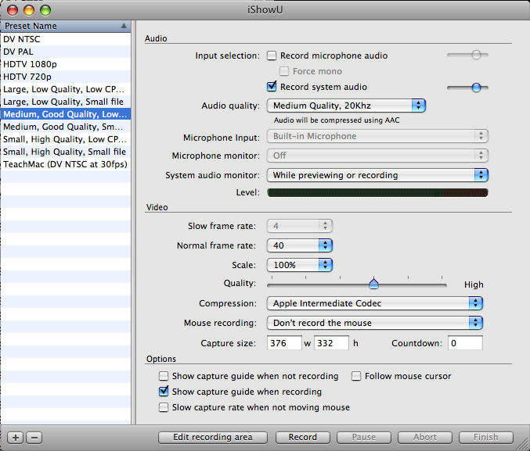Select the HDTV 720p preset
The image size is (530, 451).
pos(66,77)
